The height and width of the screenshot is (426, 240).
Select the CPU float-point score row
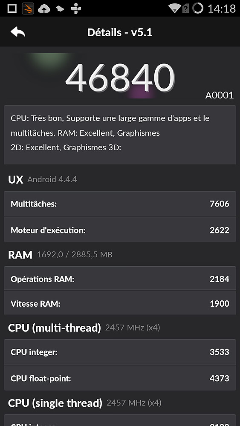pyautogui.click(x=120, y=378)
